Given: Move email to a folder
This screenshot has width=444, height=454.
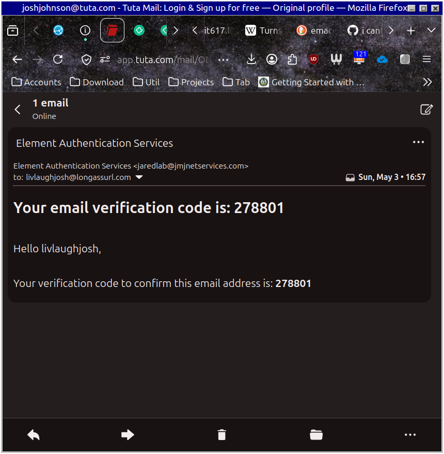Looking at the screenshot, I should [x=316, y=435].
